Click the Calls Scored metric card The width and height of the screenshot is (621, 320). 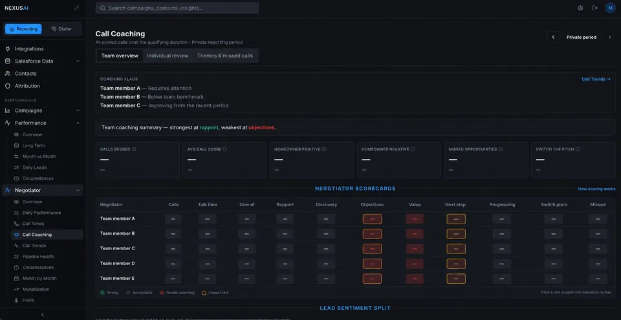137,160
